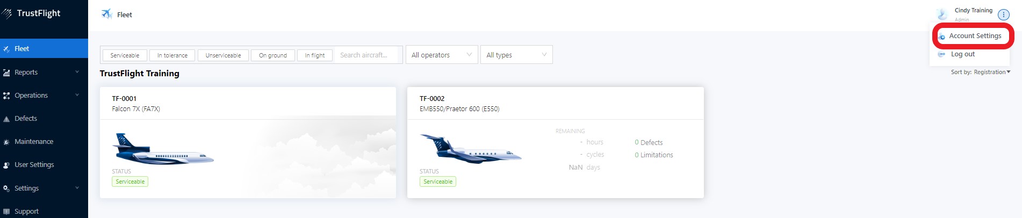Open the Sort by Registration dropdown
Image resolution: width=1022 pixels, height=218 pixels.
pyautogui.click(x=981, y=72)
